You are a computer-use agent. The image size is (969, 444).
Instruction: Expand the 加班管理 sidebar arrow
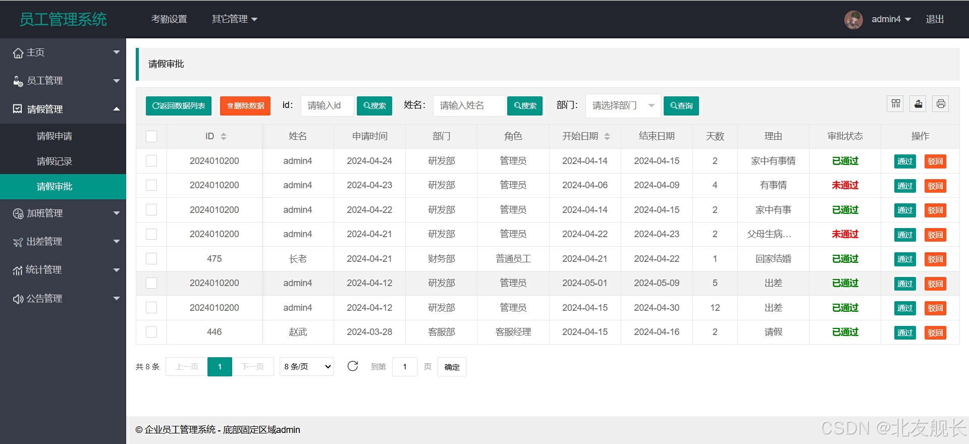point(117,213)
